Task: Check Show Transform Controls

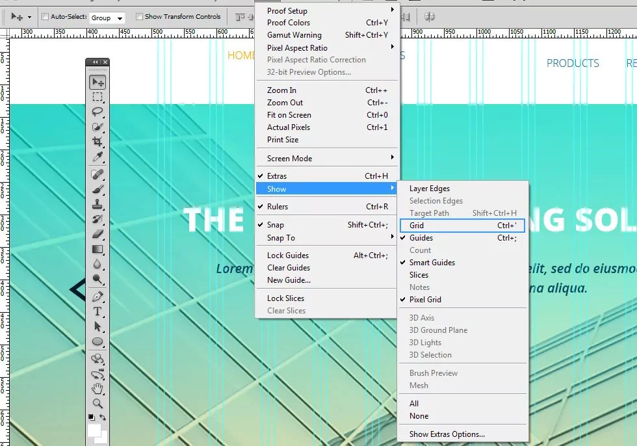Action: tap(138, 16)
